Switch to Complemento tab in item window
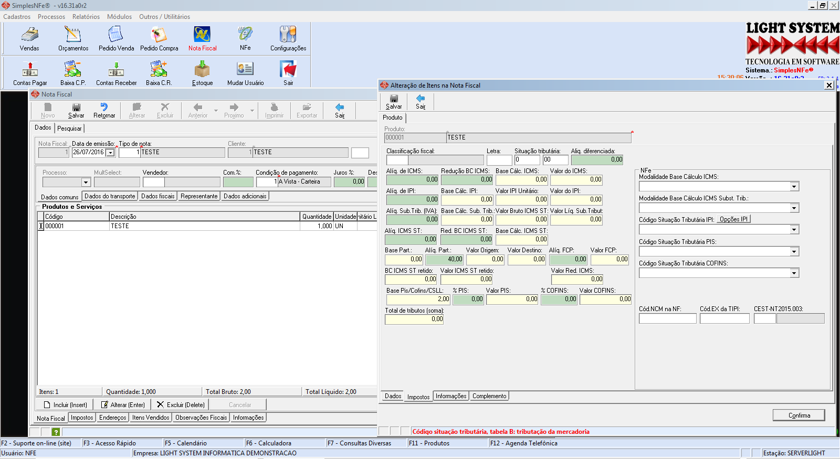Image resolution: width=840 pixels, height=459 pixels. pos(489,396)
